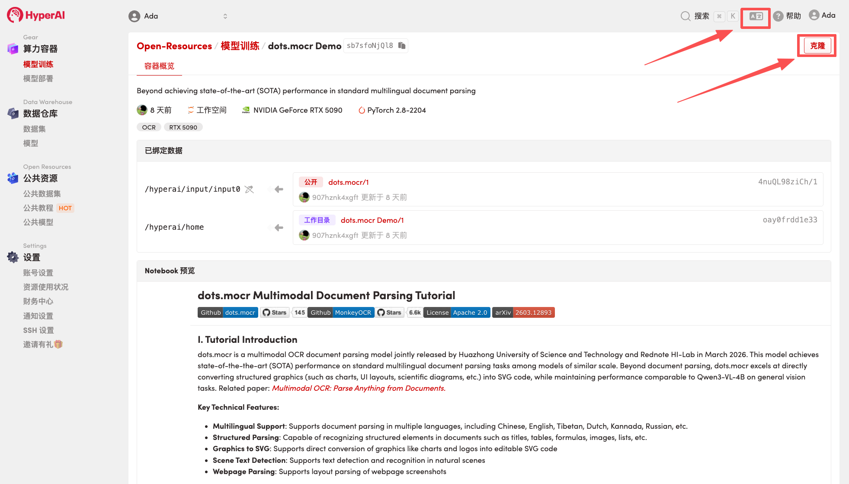Click the 设置 settings gear icon
The height and width of the screenshot is (484, 849).
pos(13,257)
